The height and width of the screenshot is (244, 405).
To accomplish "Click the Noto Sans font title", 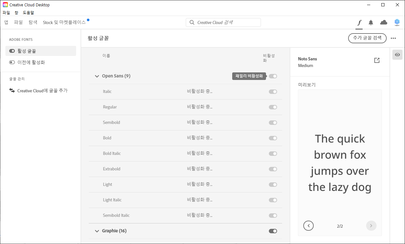I will tap(307, 59).
